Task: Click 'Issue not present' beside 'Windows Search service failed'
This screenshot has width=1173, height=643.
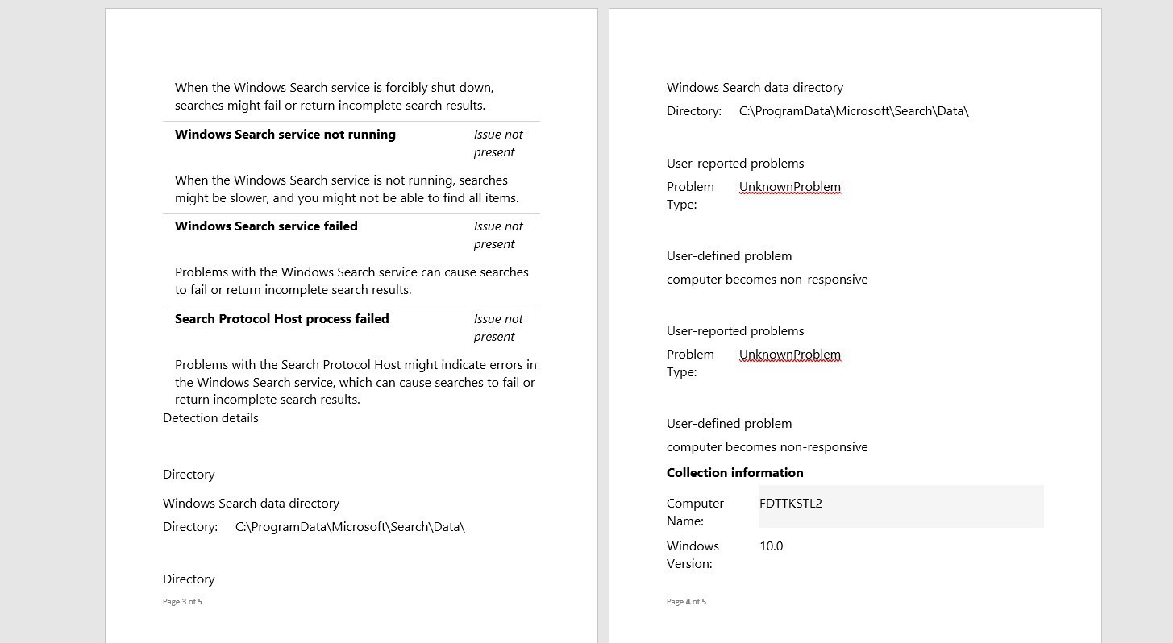Action: (498, 235)
